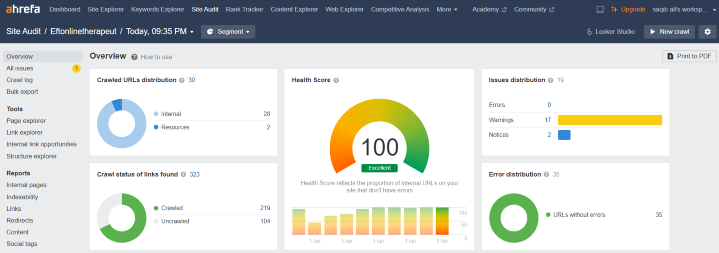Select Overview in sidebar
This screenshot has height=253, width=719.
[43, 57]
